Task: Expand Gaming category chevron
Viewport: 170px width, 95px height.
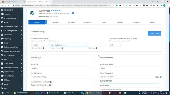Action: pyautogui.click(x=21, y=39)
